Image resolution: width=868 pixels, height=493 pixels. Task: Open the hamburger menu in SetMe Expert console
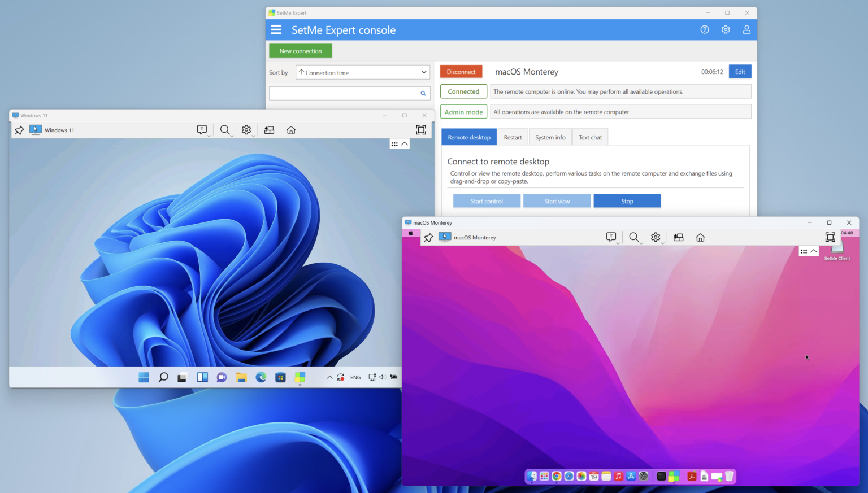tap(276, 30)
